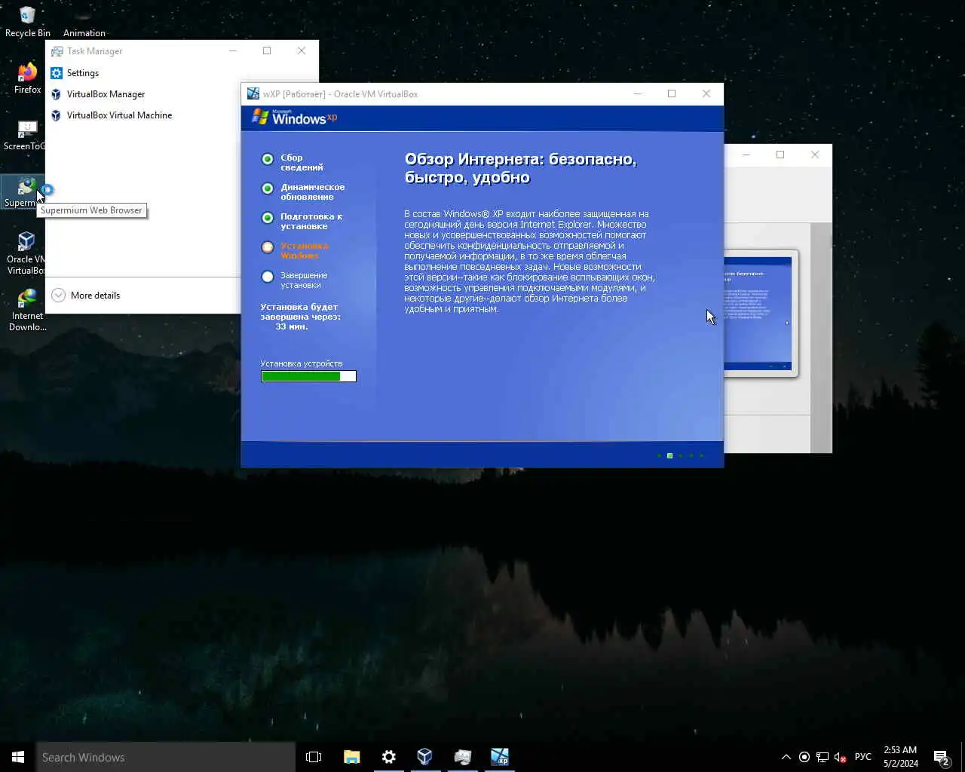Maximize the background VirtualBox window
Screen dimensions: 965x772
point(780,155)
